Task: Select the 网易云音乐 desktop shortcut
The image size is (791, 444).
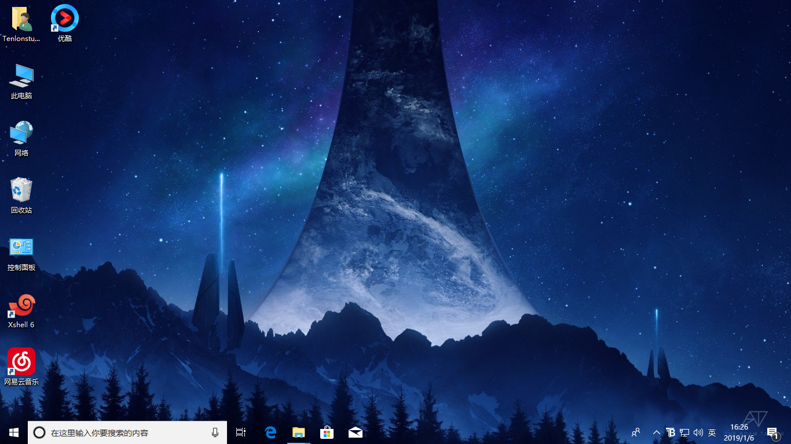Action: tap(21, 367)
